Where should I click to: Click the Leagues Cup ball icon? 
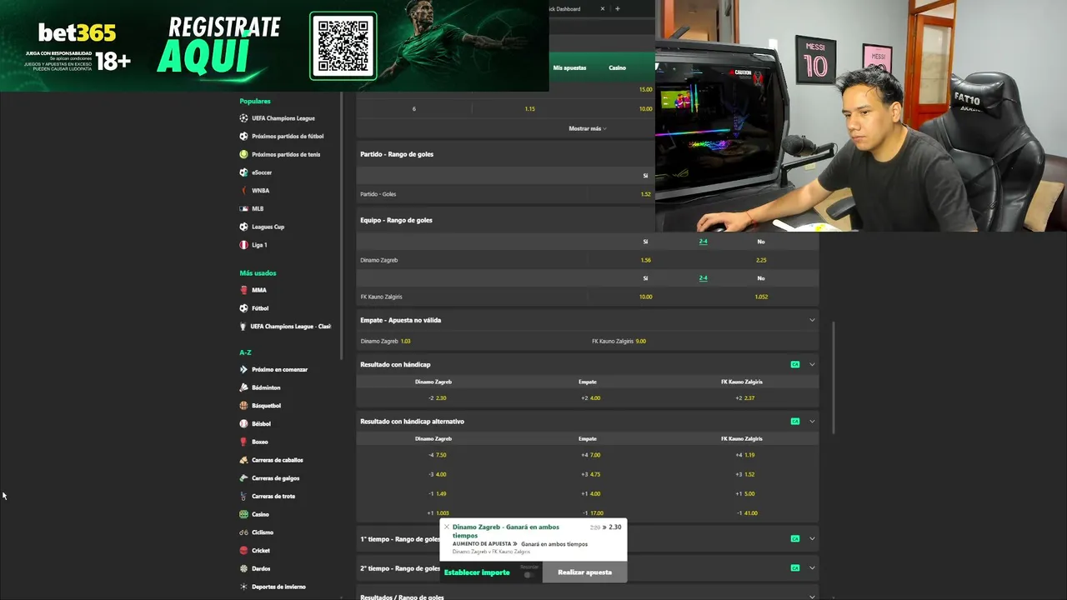243,227
